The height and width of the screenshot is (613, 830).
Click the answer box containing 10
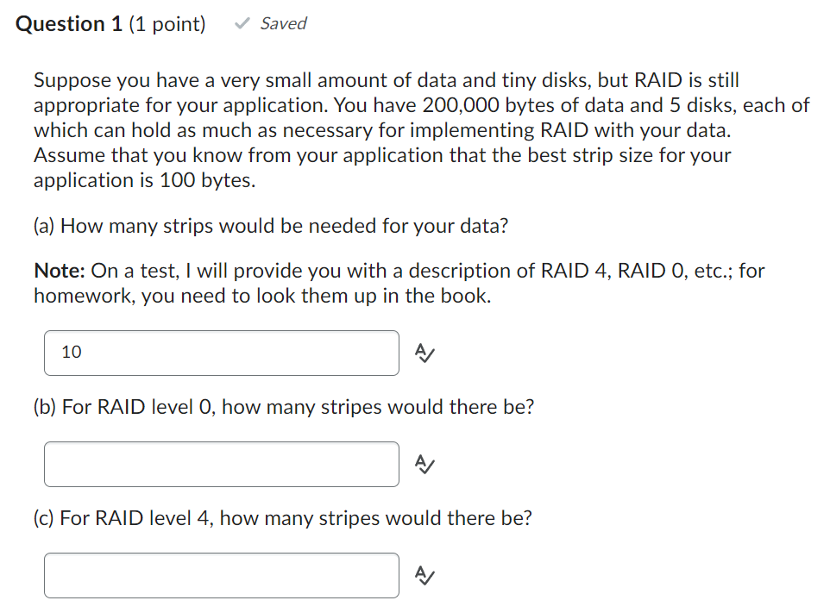[221, 353]
